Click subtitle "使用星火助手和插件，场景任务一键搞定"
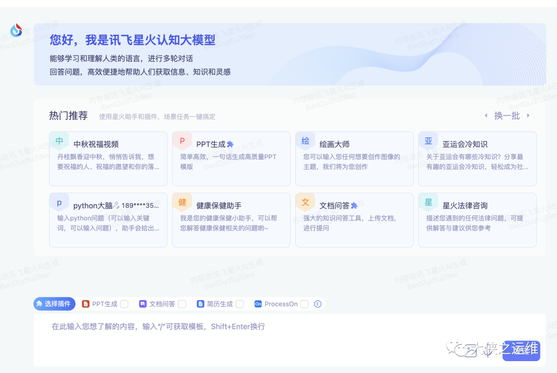557x373 pixels. point(157,117)
